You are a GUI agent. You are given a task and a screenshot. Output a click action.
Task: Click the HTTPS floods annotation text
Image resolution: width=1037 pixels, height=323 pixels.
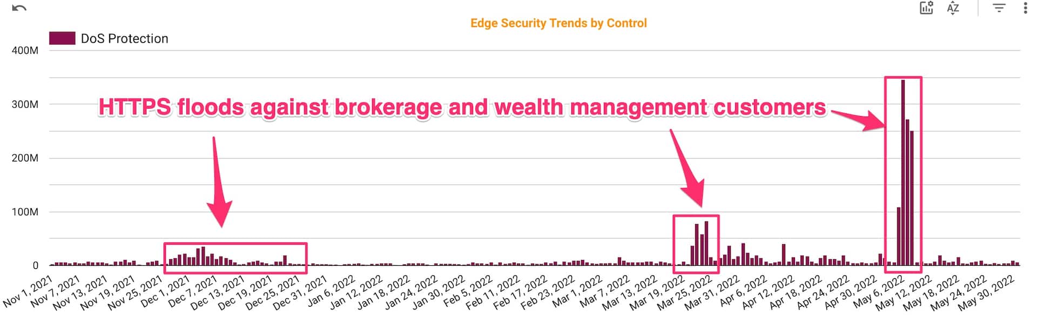(x=462, y=107)
